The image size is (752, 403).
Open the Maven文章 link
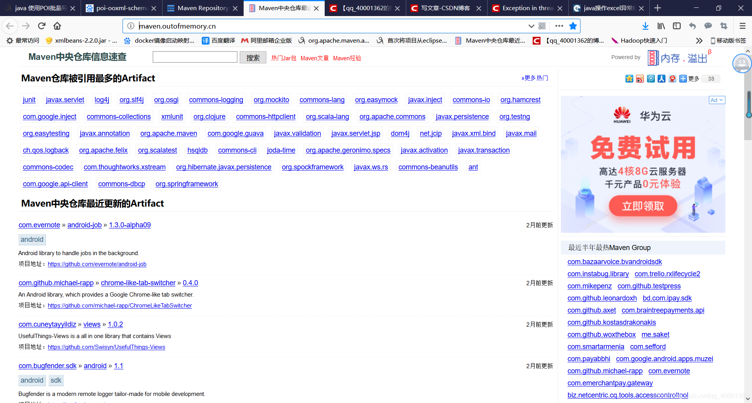pyautogui.click(x=315, y=58)
